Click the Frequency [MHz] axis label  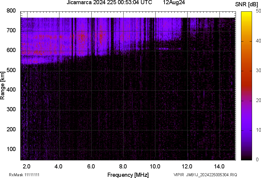(x=128, y=175)
